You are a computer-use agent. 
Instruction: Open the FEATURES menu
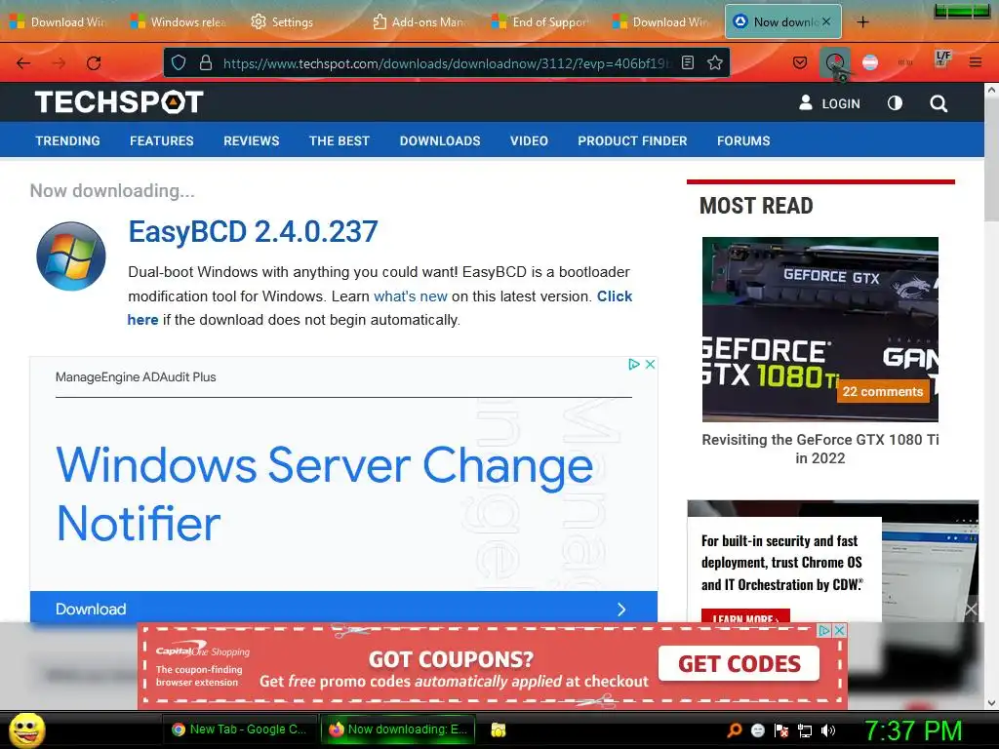click(162, 140)
